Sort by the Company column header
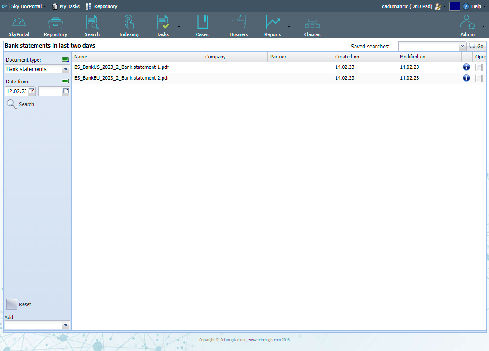 click(235, 57)
